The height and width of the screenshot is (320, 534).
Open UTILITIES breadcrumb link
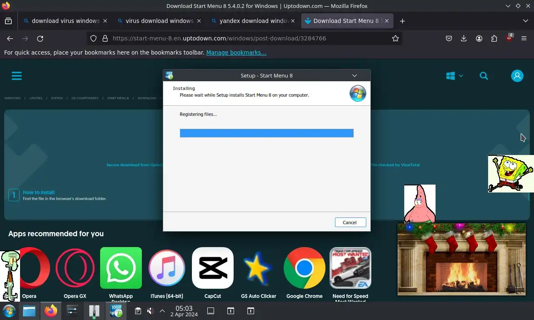pyautogui.click(x=36, y=98)
